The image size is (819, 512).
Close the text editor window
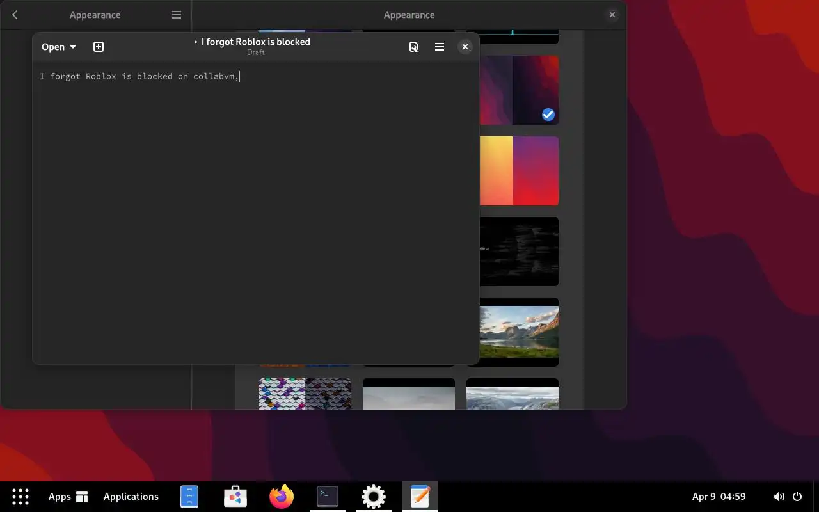(465, 47)
